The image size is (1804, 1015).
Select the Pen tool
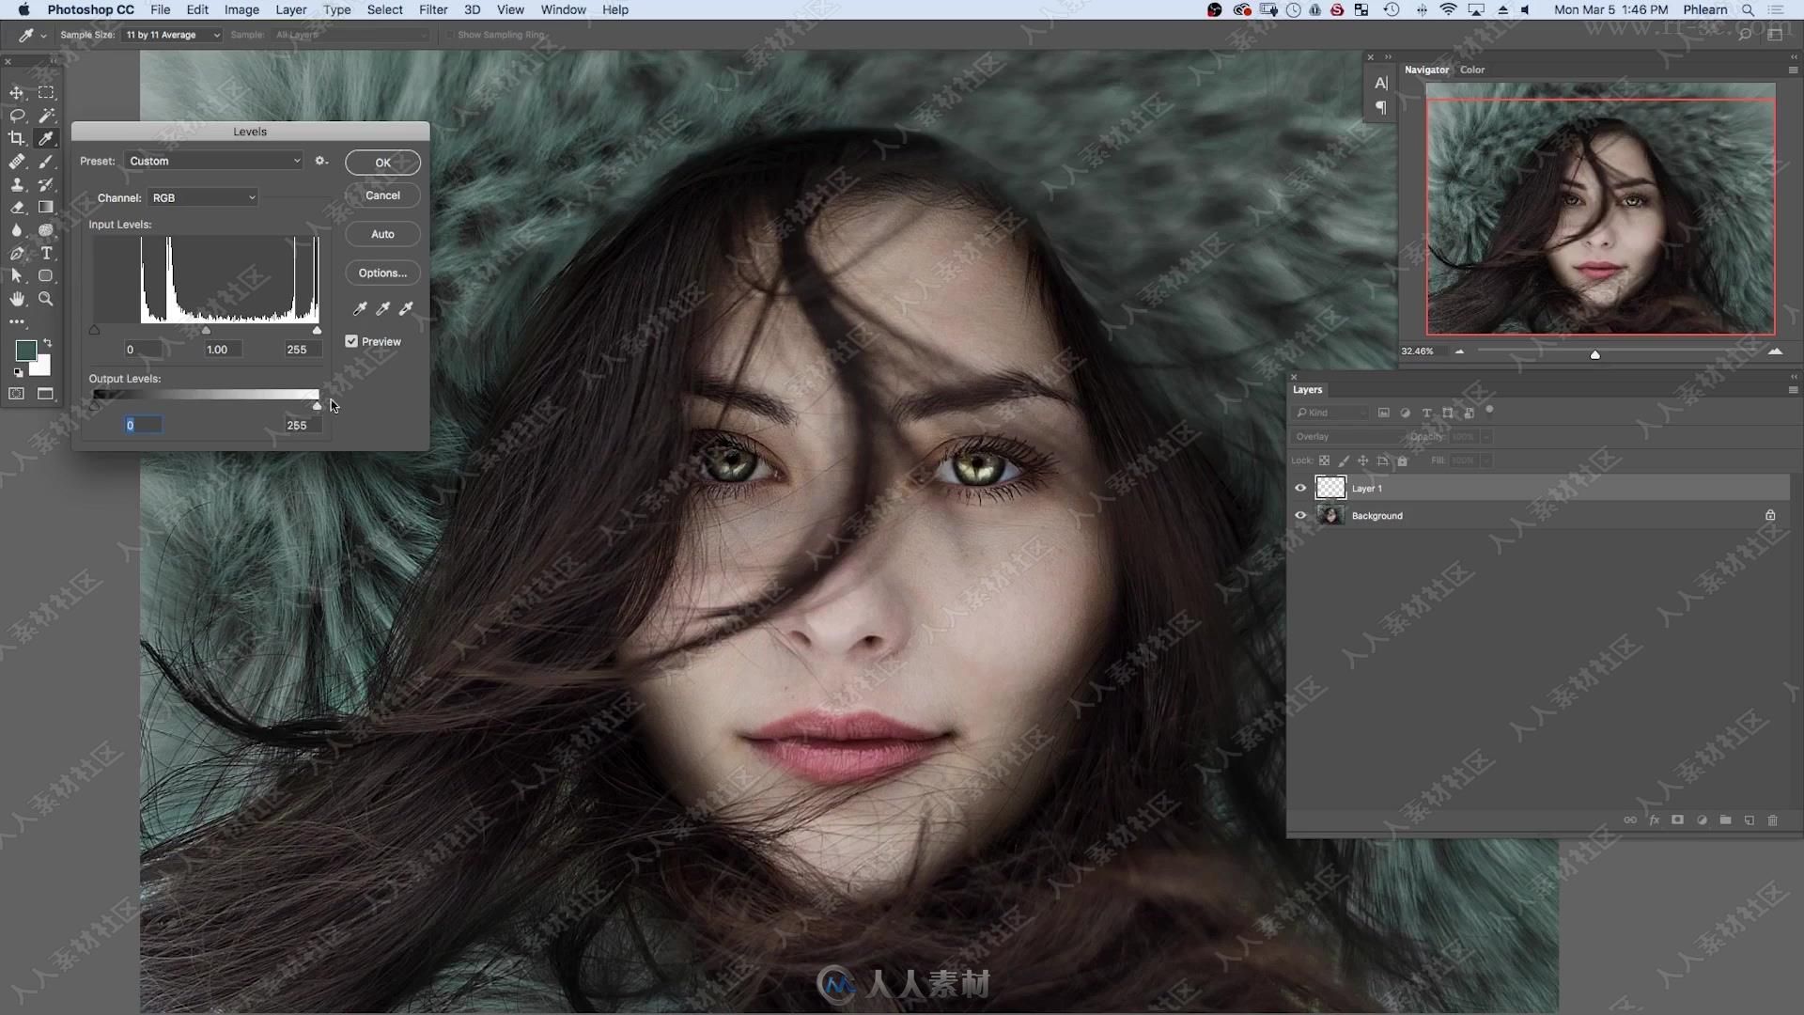coord(17,253)
